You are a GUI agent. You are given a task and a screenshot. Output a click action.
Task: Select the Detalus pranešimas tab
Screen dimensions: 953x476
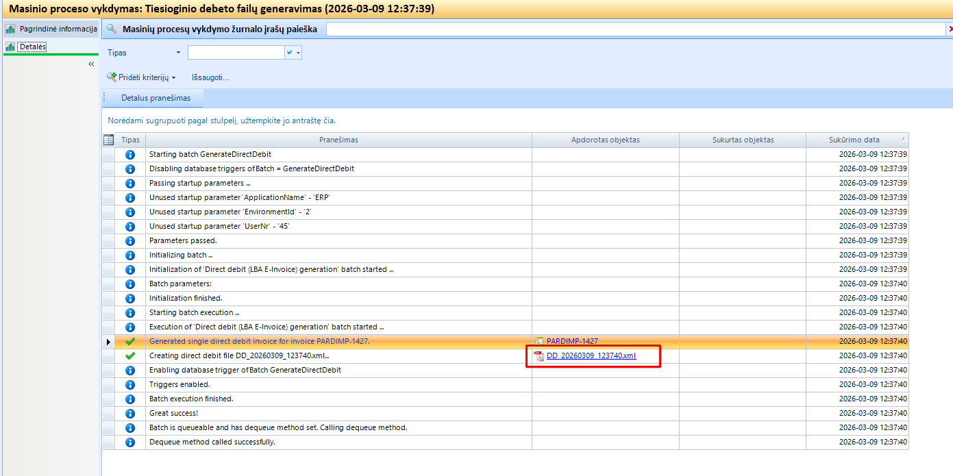156,98
